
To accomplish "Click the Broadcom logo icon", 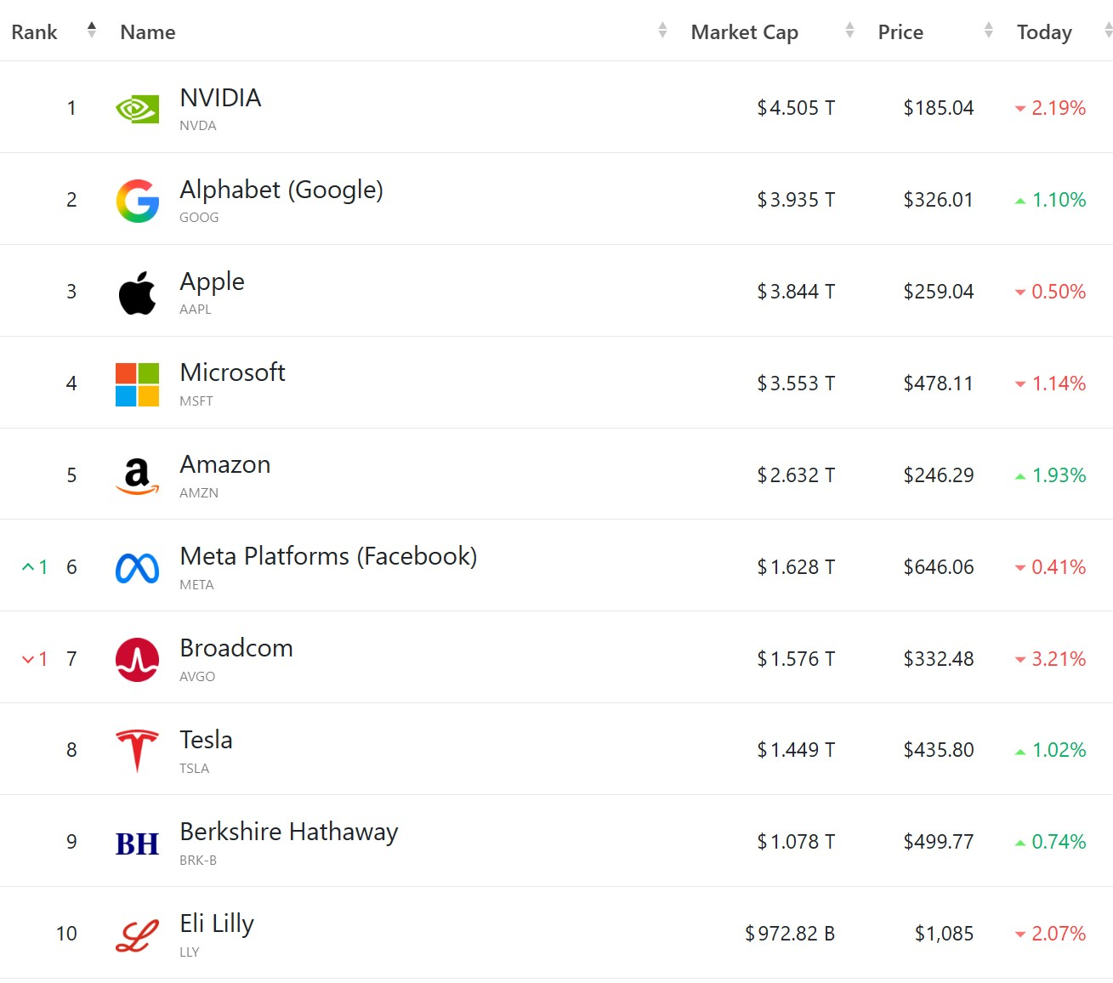I will (x=137, y=660).
